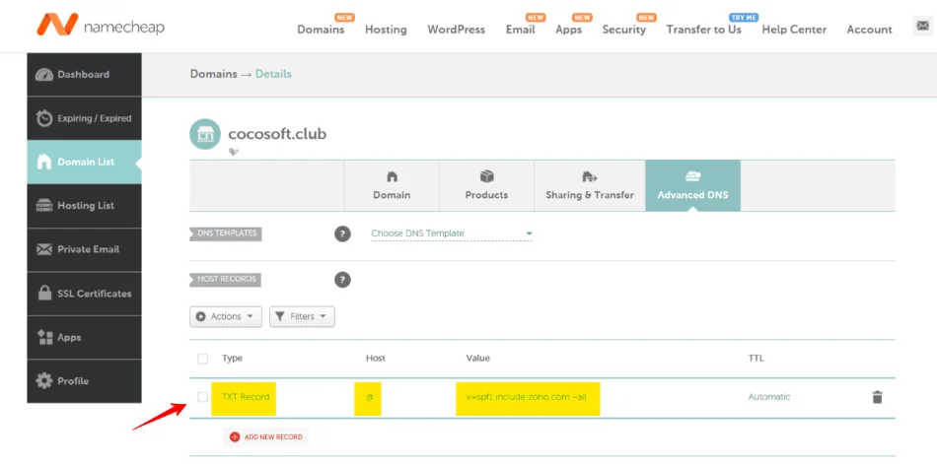The height and width of the screenshot is (464, 937).
Task: Open the Help Center link
Action: 794,30
